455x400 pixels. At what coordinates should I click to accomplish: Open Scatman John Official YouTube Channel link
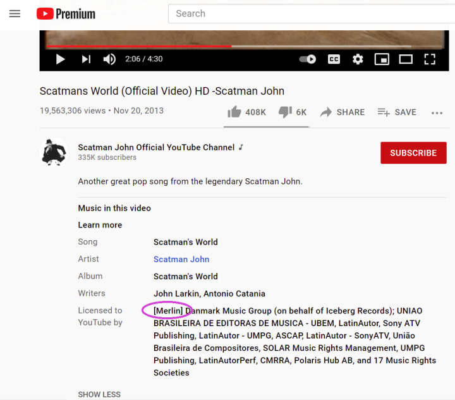[156, 147]
